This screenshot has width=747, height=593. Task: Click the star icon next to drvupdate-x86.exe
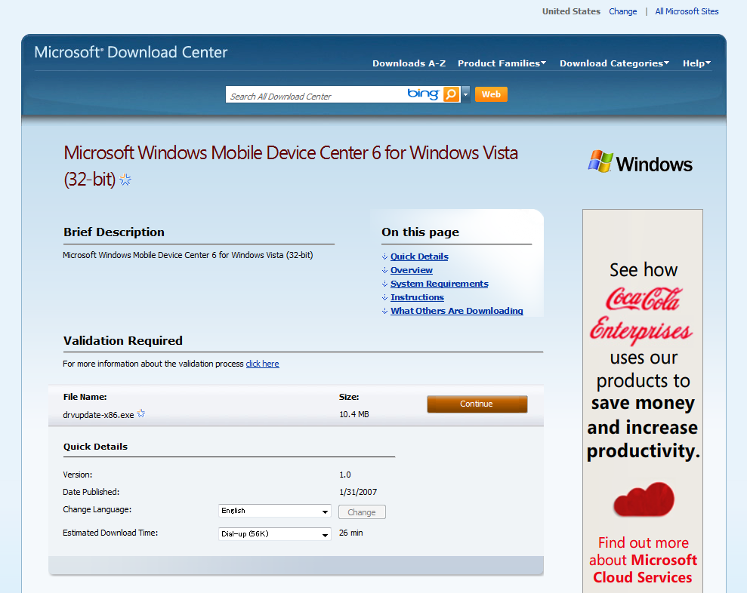tap(140, 413)
